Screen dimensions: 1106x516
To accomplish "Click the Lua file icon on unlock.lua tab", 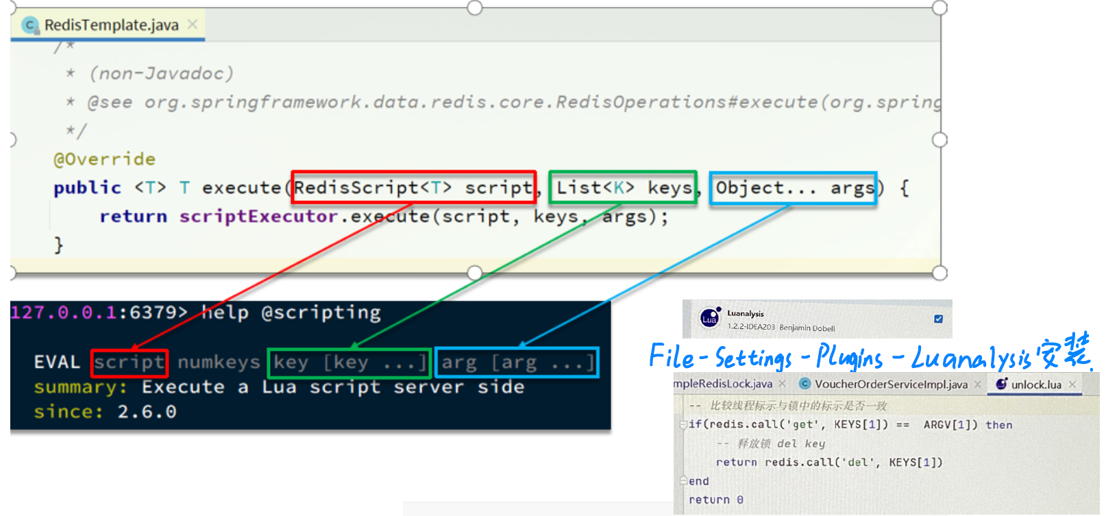I will pyautogui.click(x=1002, y=384).
